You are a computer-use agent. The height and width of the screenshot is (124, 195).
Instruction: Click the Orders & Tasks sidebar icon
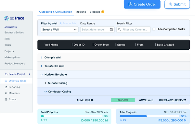tap(6, 81)
